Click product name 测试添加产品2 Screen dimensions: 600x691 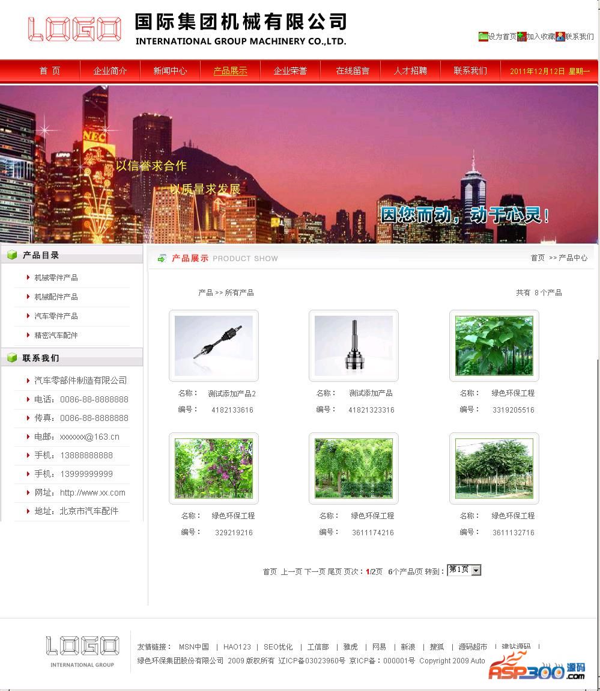(x=232, y=393)
